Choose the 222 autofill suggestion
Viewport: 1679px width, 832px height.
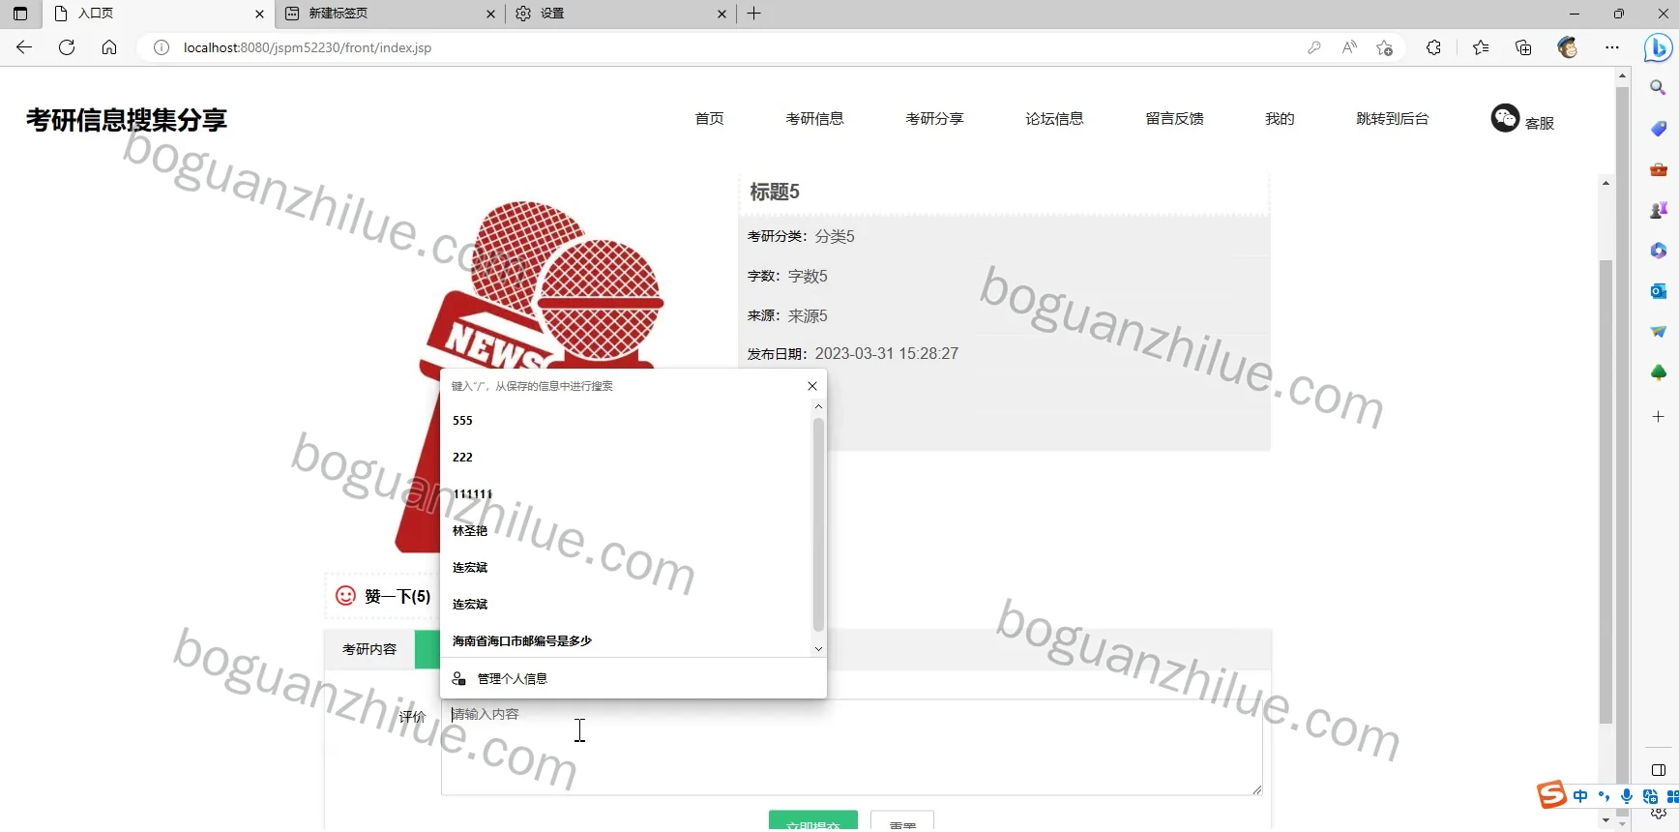[x=626, y=458]
